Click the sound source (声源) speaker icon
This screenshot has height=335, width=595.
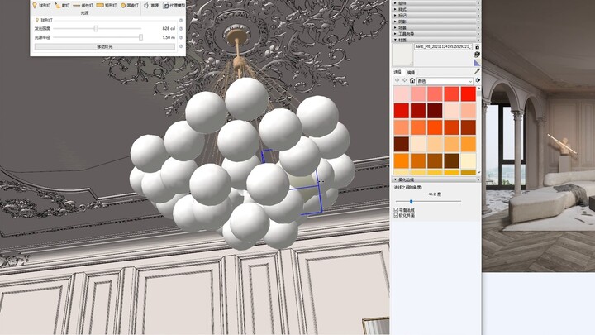(x=151, y=5)
